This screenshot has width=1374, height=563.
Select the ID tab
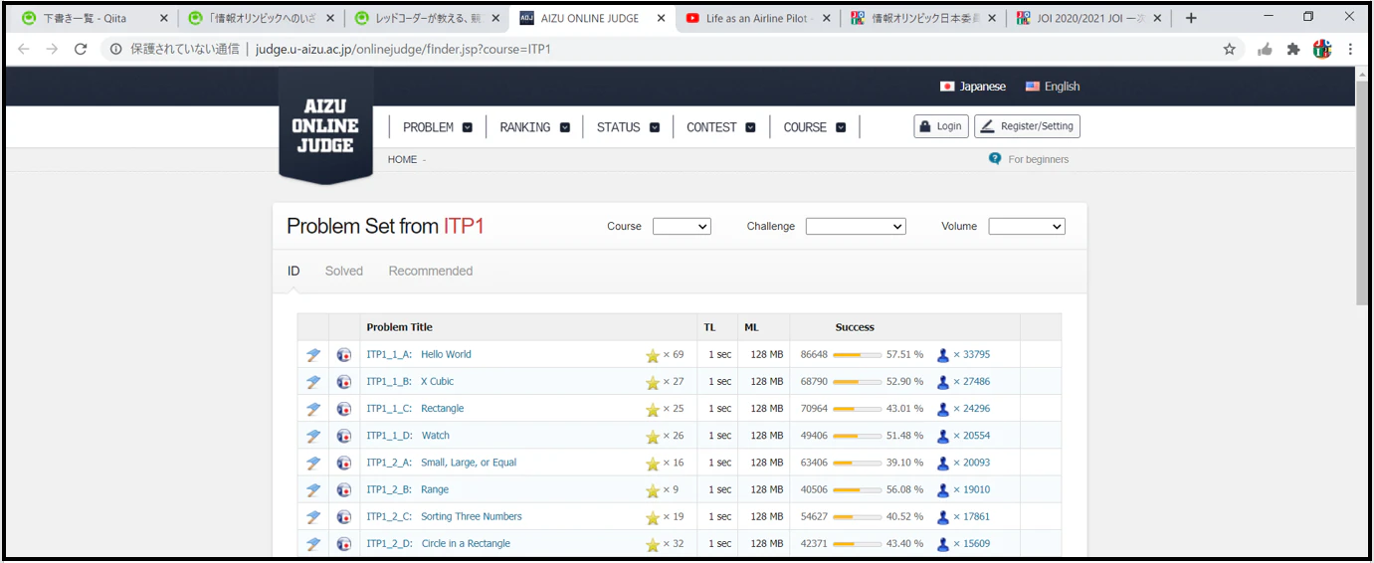tap(294, 271)
